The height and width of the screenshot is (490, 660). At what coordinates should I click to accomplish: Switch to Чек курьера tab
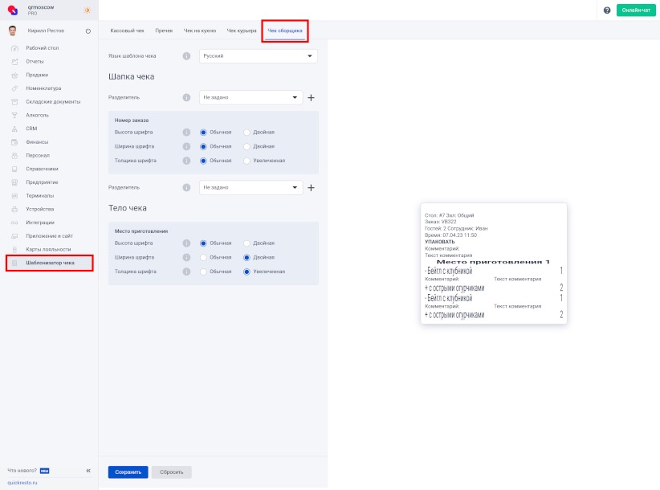[242, 31]
